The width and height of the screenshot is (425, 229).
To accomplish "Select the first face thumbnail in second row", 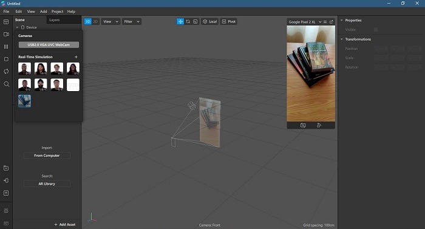I will (x=25, y=85).
